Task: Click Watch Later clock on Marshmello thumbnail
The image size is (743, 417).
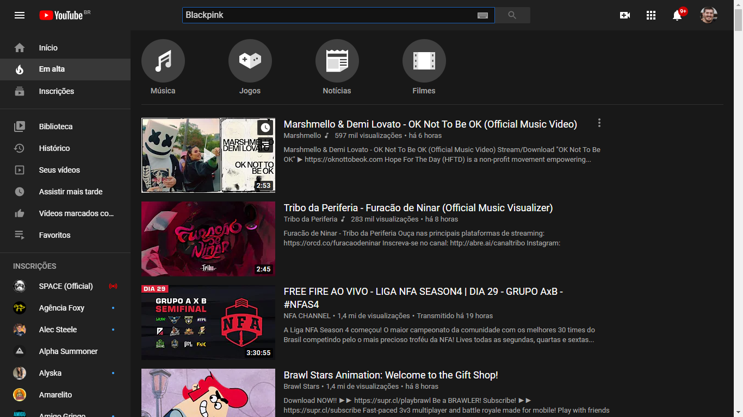Action: (x=265, y=128)
